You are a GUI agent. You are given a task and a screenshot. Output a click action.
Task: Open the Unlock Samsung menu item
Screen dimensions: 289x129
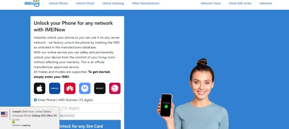(x=113, y=3)
